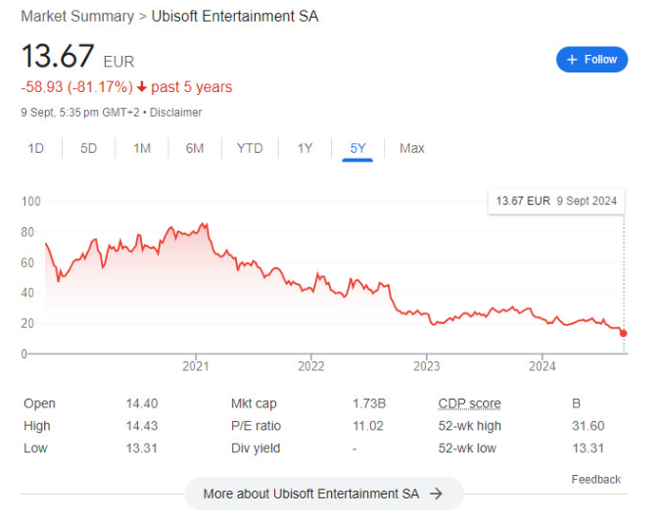659x519 pixels.
Task: Click the plus icon in Follow button
Action: click(572, 60)
